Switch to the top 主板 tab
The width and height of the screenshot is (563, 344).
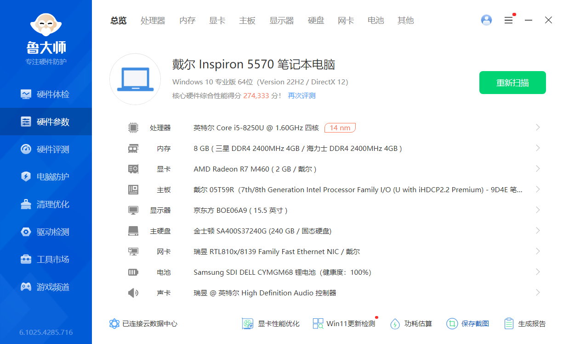(247, 20)
